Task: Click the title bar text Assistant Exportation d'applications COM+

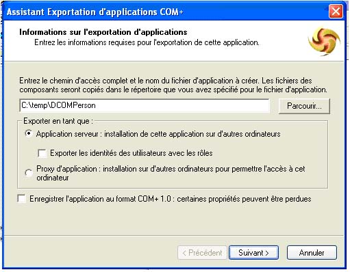Action: coord(95,12)
